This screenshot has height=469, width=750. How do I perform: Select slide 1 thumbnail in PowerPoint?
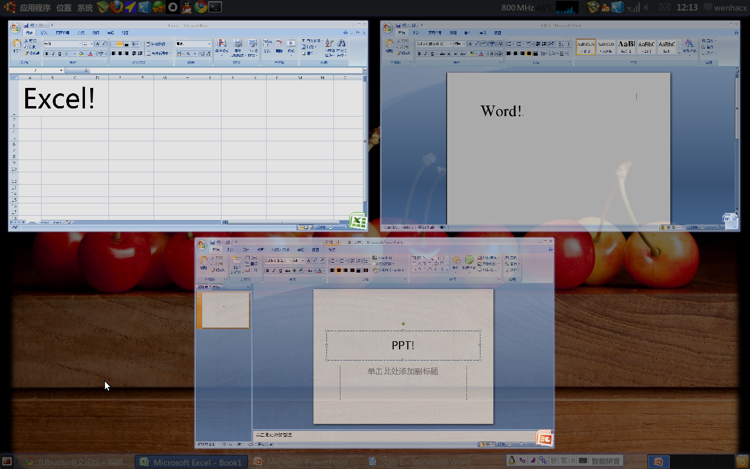(226, 310)
